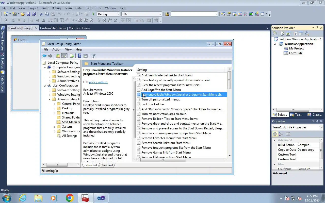Open the Tools menu in Visual Studio
Viewport: 325px width, 203px height.
[89, 8]
